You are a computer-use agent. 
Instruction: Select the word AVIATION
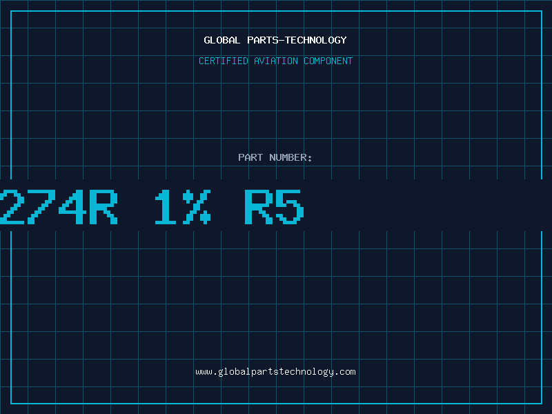[x=276, y=61]
